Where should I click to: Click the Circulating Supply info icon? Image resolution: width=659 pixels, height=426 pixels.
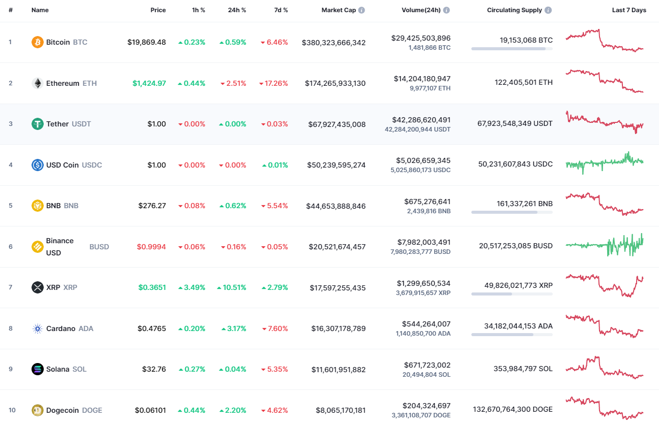click(548, 9)
